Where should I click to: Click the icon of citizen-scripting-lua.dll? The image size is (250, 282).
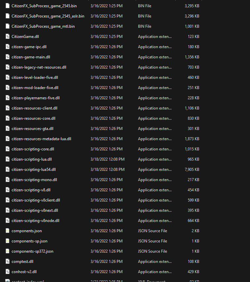pyautogui.click(x=8, y=159)
